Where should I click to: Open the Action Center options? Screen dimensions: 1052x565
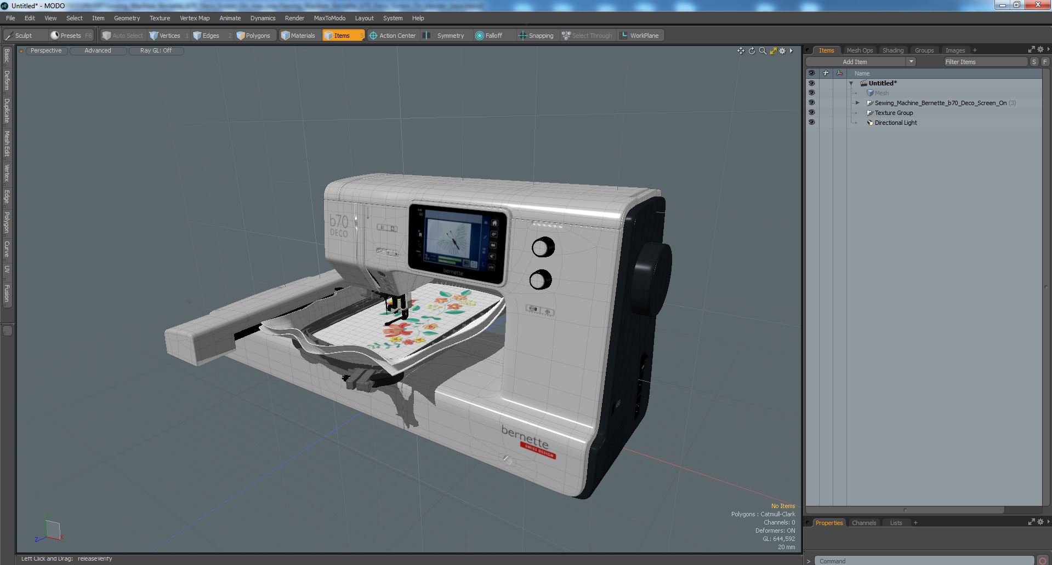393,36
